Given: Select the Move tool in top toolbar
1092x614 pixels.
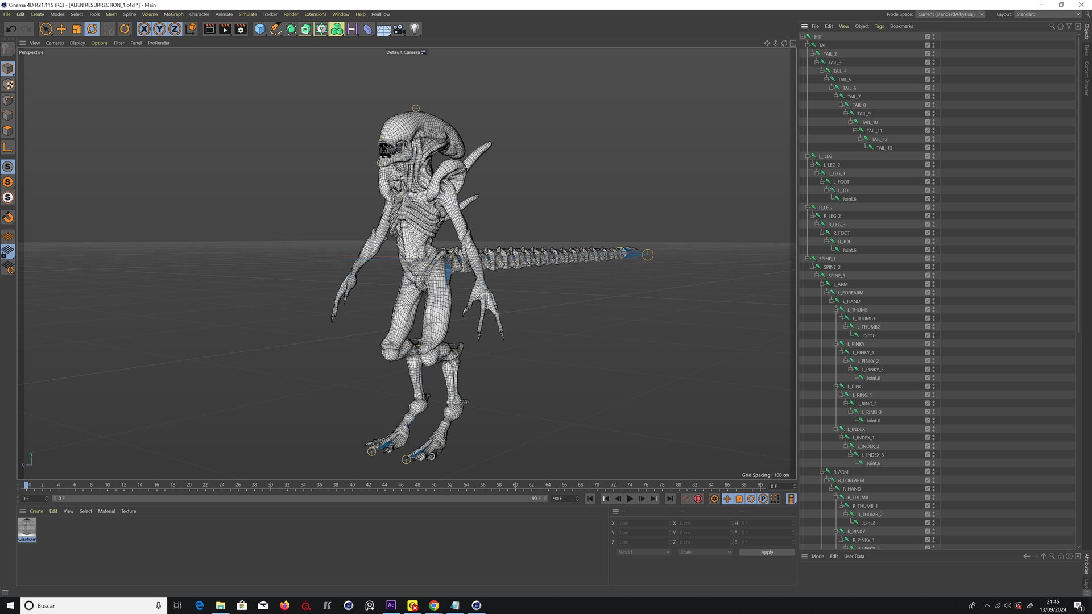Looking at the screenshot, I should pyautogui.click(x=61, y=29).
